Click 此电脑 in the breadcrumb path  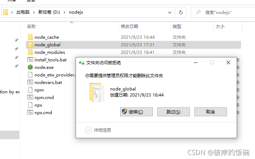coord(23,12)
